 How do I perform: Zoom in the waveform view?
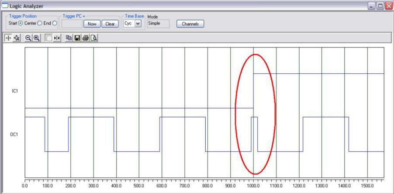coord(37,38)
